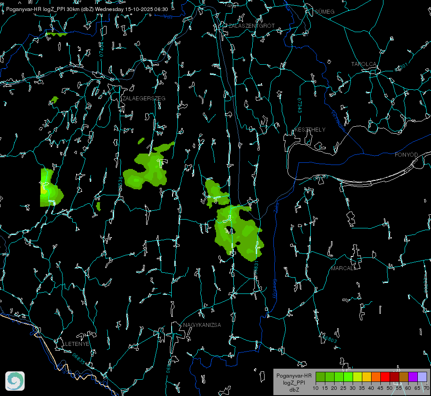The height and width of the screenshot is (396, 431).
Task: Click the 50–55 dBZ dark red swatch
Action: click(x=394, y=377)
